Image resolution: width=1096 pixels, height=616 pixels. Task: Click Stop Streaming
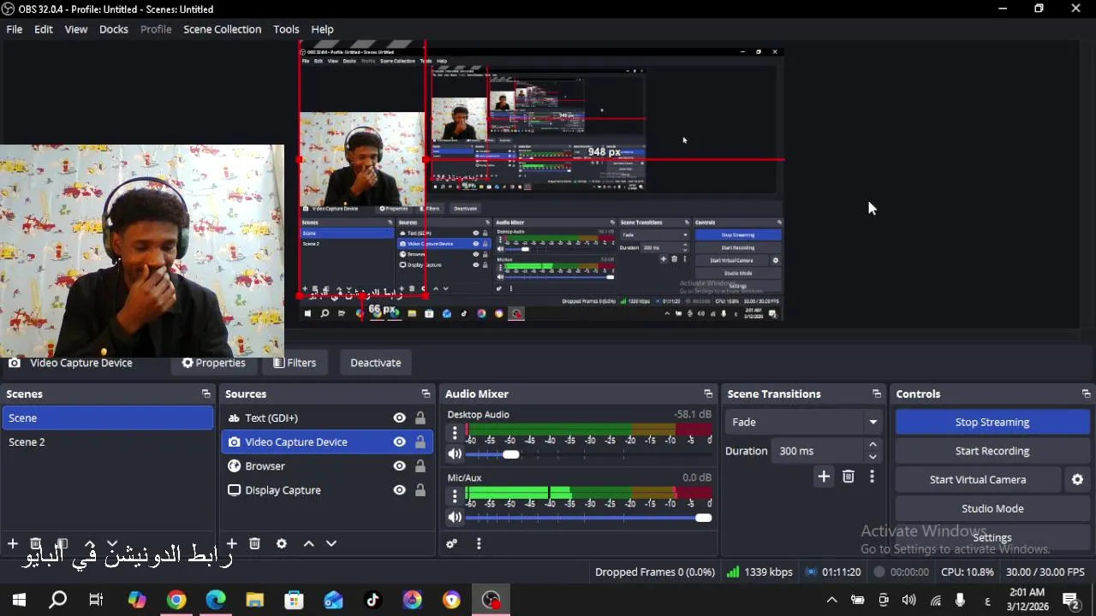point(992,422)
